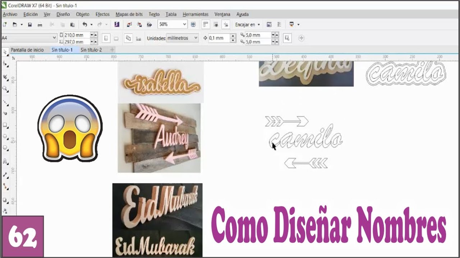This screenshot has width=460, height=258.
Task: Select the Audrey pallet sign image
Action: [159, 138]
